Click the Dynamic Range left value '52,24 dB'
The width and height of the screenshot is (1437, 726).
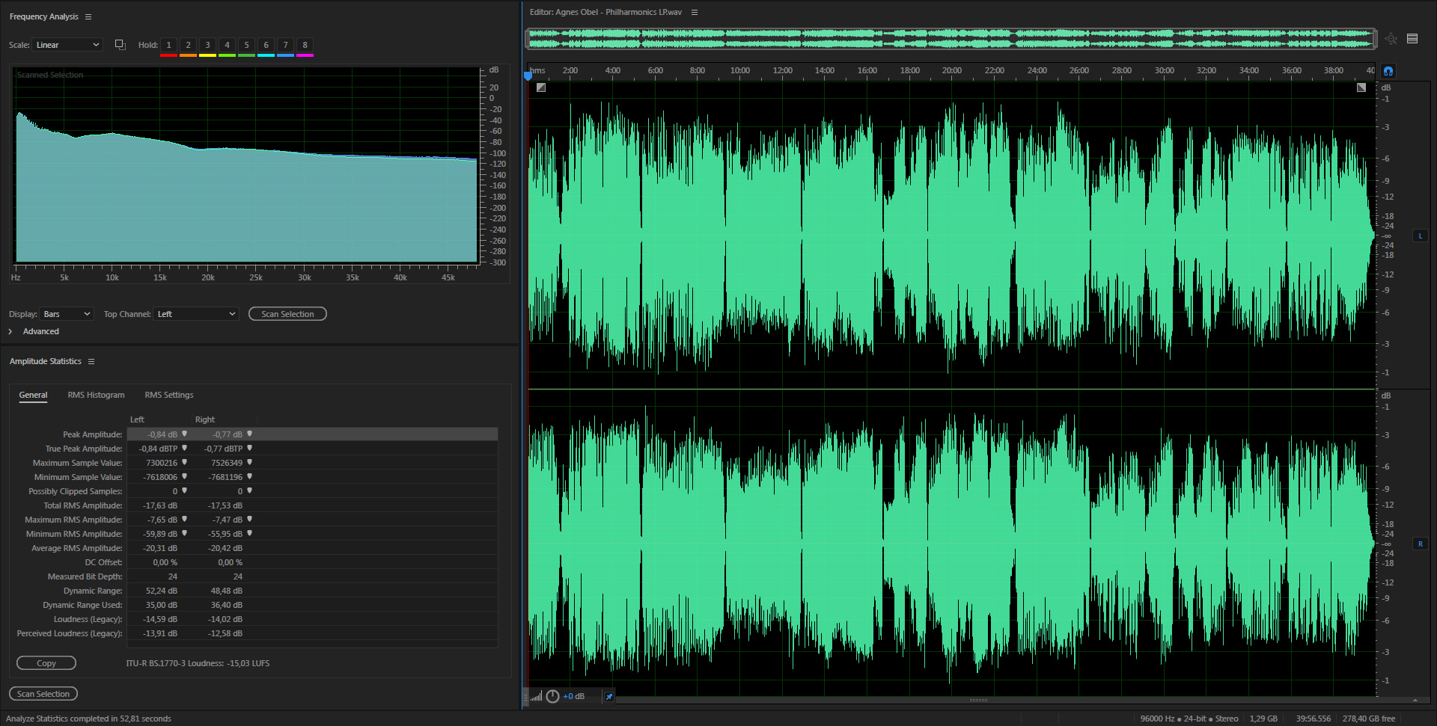[x=161, y=591]
